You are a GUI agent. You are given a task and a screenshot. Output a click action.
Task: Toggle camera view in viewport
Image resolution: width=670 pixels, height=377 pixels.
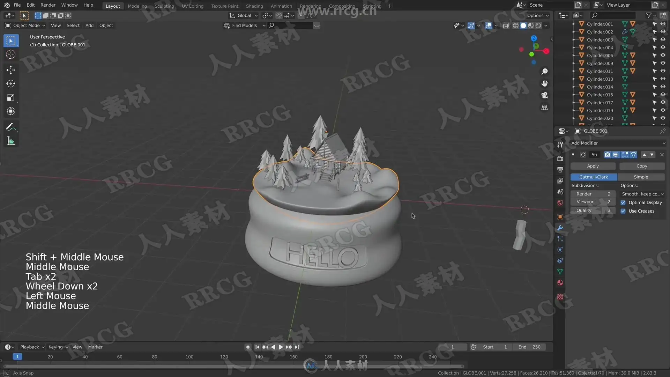coord(544,95)
